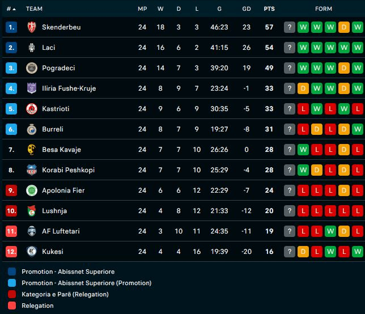Click the Besa Kavaje yellow crest
This screenshot has width=365, height=314.
pyautogui.click(x=32, y=150)
